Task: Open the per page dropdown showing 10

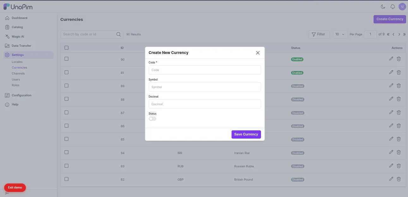Action: click(340, 34)
